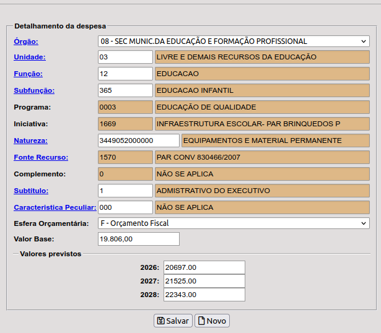Image resolution: width=381 pixels, height=333 pixels.
Task: Click the Natureza code field 3449052000000
Action: click(138, 141)
